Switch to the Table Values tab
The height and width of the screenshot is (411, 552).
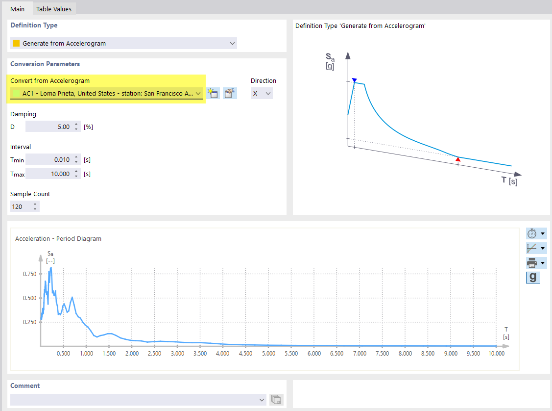pyautogui.click(x=54, y=8)
